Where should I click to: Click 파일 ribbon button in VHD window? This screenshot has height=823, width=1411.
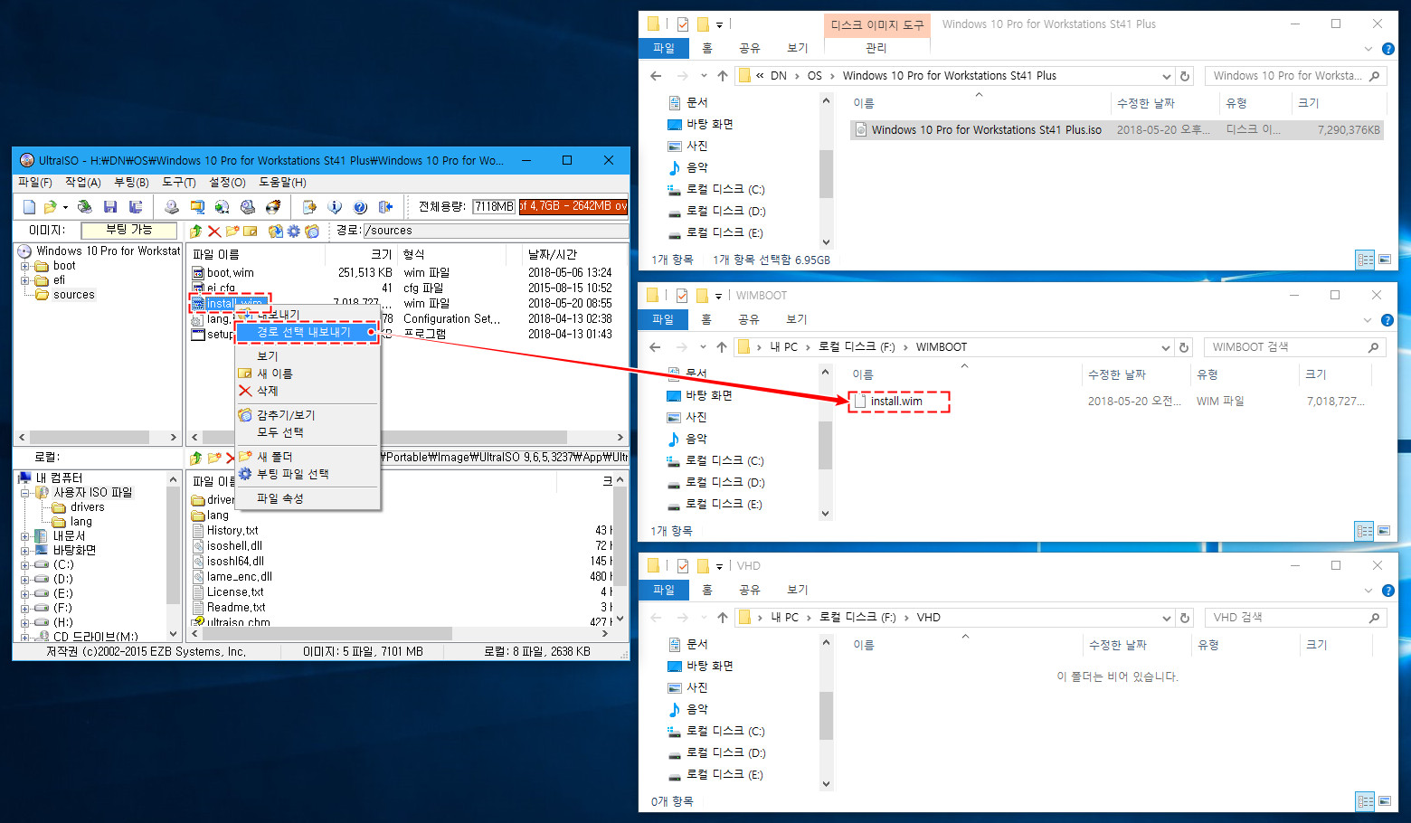(x=664, y=590)
